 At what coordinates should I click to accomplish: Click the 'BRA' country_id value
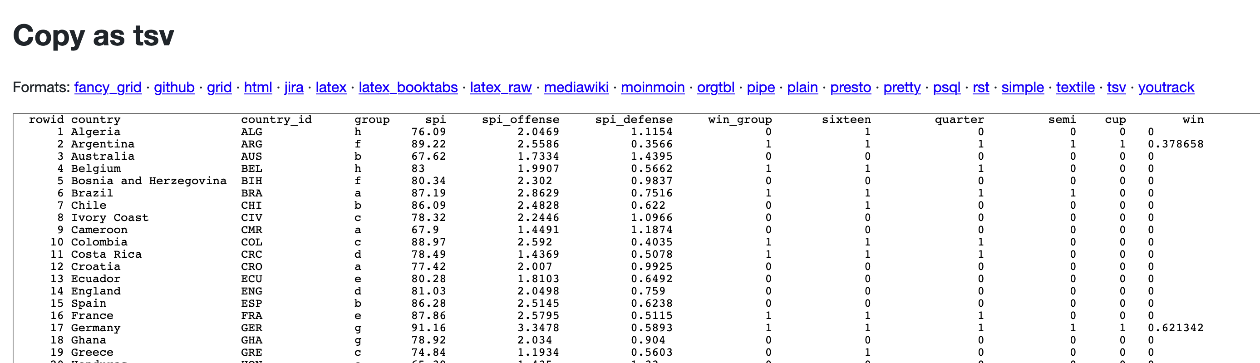[251, 193]
